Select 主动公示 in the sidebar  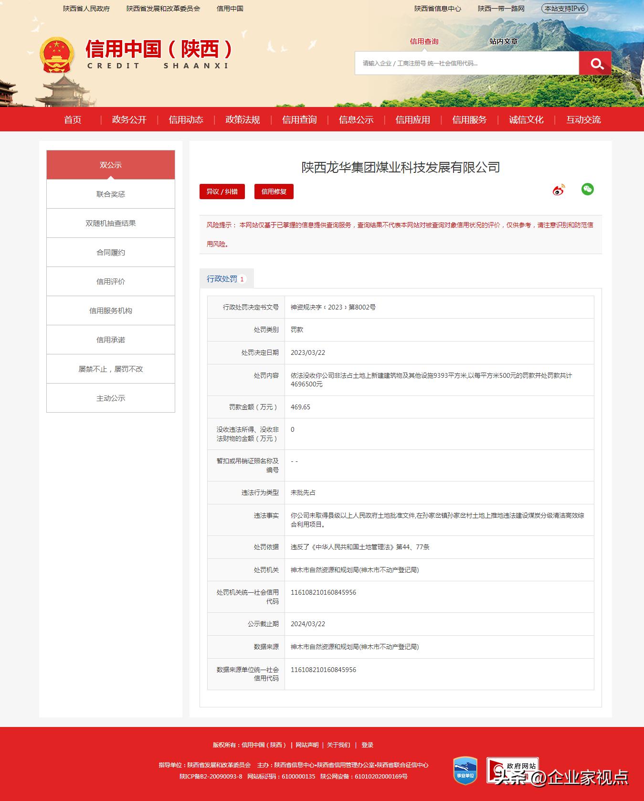tap(111, 398)
